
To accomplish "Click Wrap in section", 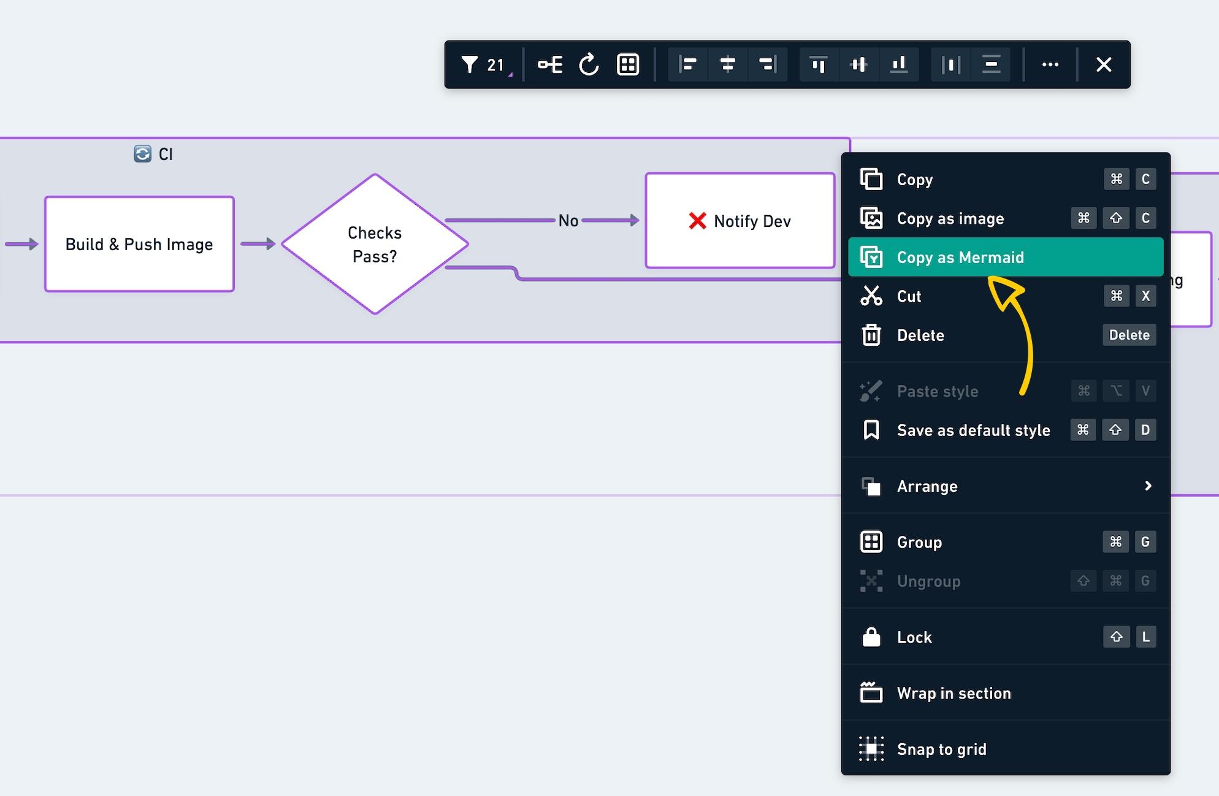I will pos(953,693).
